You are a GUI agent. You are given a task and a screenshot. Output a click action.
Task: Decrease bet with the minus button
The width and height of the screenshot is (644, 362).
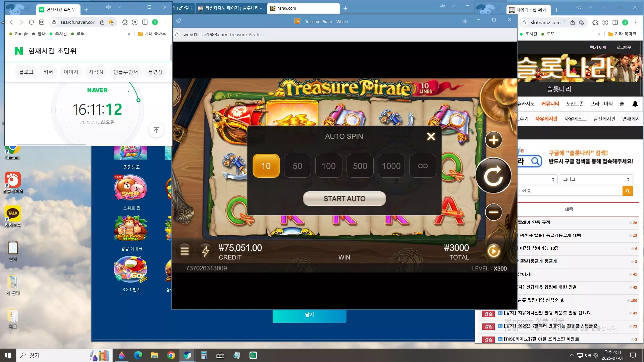494,212
